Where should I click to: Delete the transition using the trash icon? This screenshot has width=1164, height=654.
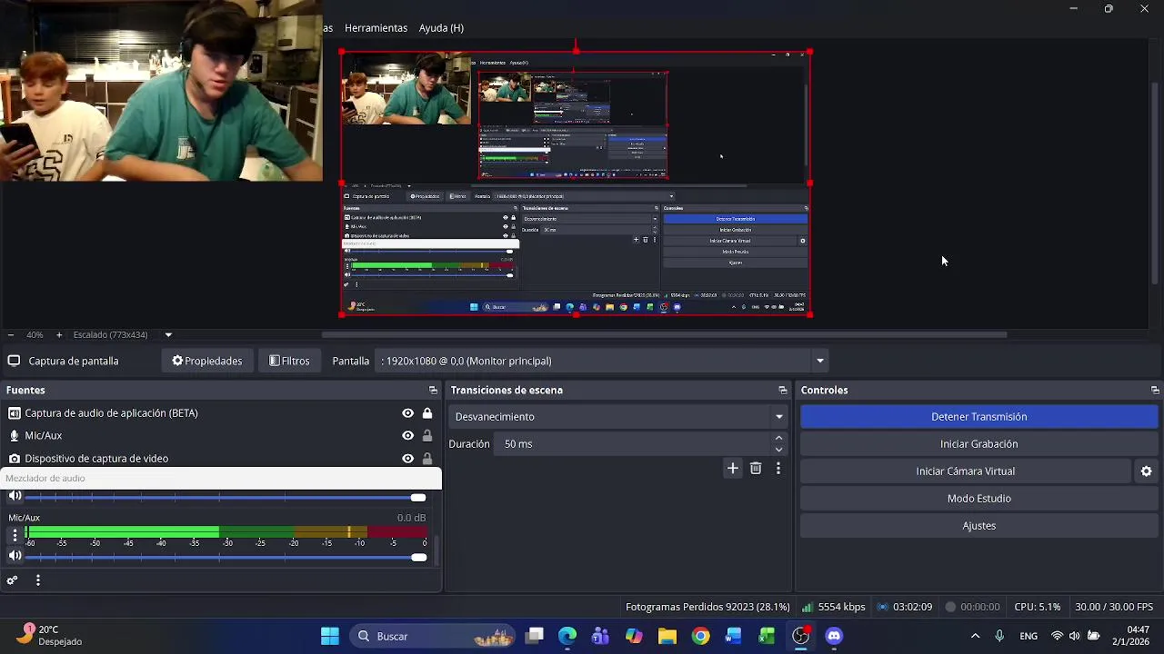coord(756,469)
